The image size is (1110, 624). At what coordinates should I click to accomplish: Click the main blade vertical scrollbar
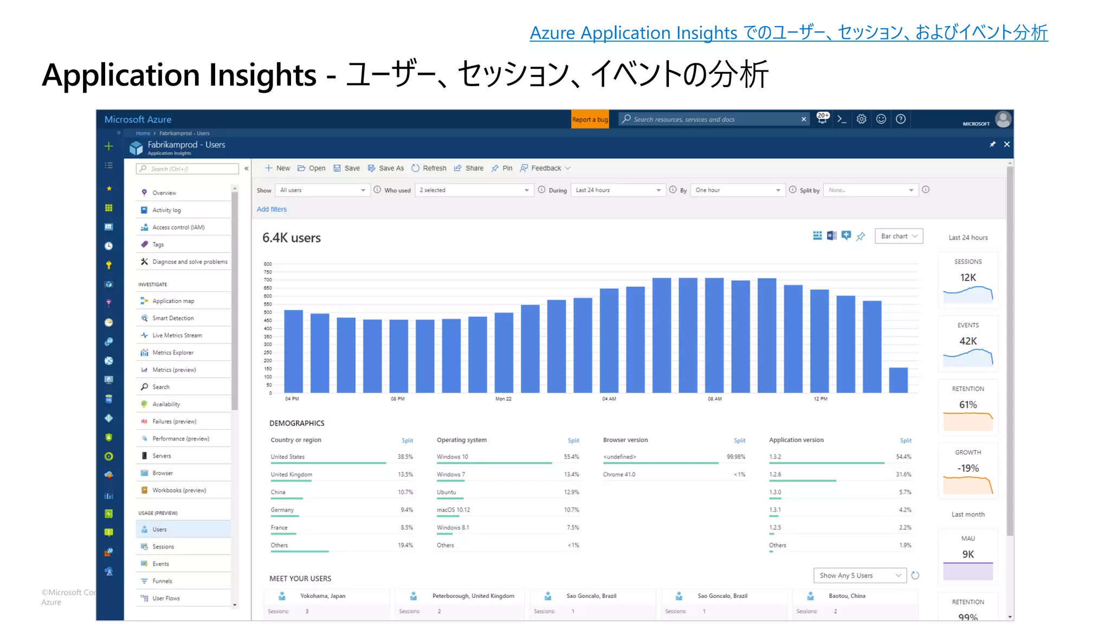pyautogui.click(x=1010, y=352)
